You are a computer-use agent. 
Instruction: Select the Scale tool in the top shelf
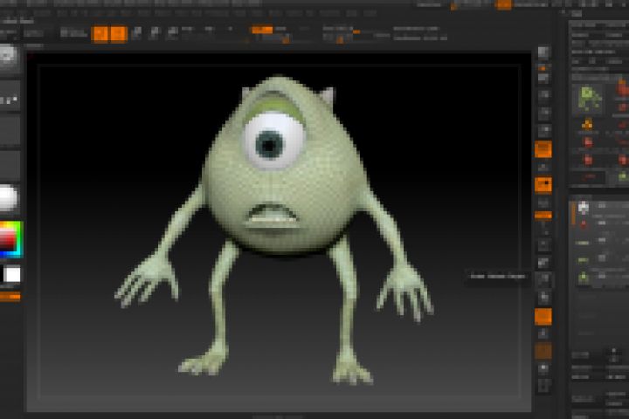click(x=155, y=33)
